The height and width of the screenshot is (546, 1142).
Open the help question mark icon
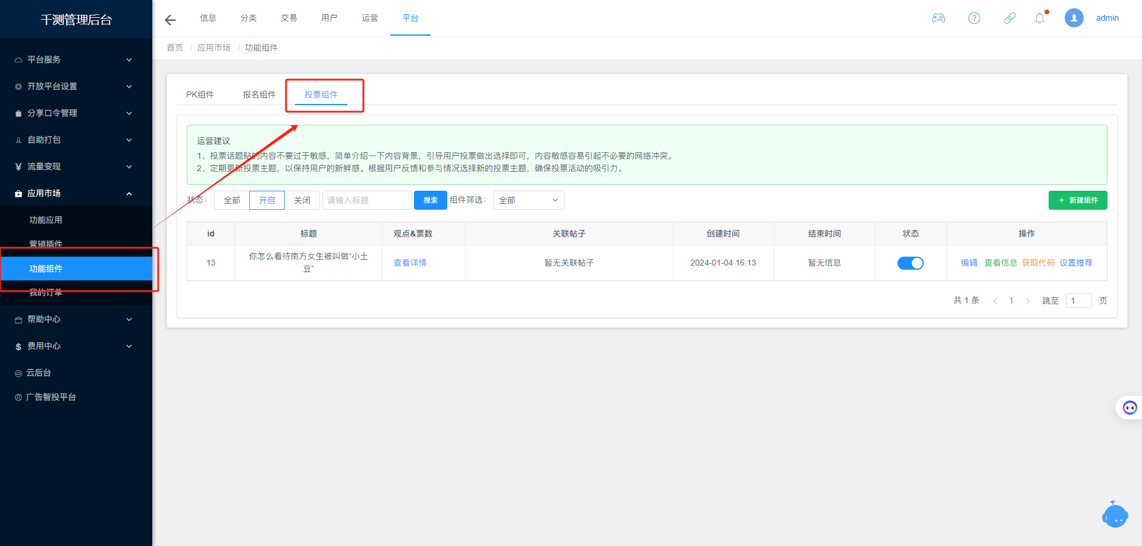[x=974, y=18]
